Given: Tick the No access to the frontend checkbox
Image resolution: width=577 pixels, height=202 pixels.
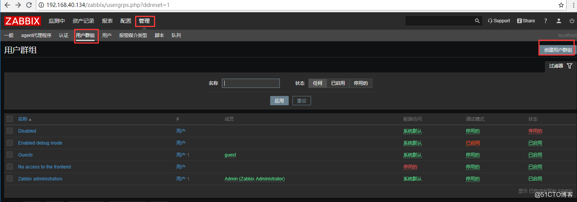Looking at the screenshot, I should [10, 167].
